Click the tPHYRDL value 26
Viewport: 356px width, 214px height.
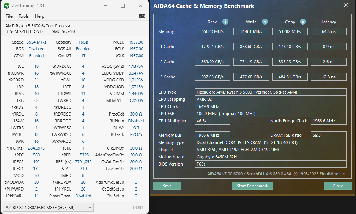click(83, 189)
